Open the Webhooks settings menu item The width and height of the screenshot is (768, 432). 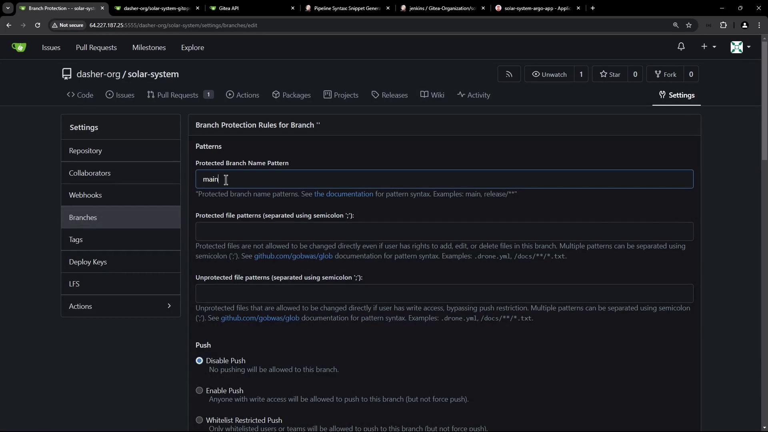[x=85, y=195]
